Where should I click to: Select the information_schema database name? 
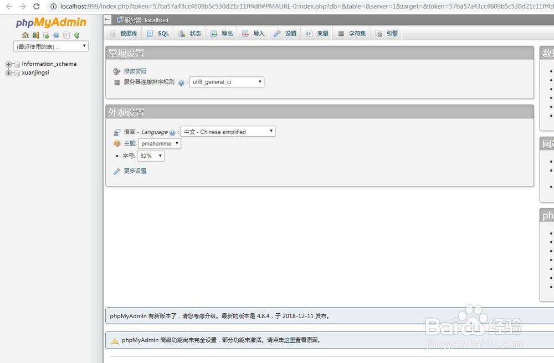pyautogui.click(x=49, y=64)
